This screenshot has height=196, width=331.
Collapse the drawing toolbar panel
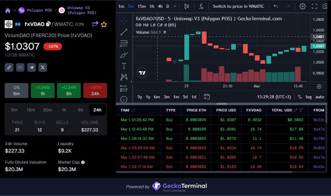coord(132,81)
